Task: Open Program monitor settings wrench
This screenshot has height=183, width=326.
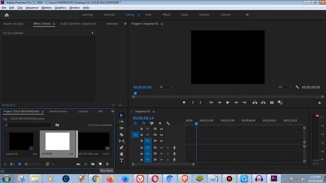Action: tap(297, 87)
